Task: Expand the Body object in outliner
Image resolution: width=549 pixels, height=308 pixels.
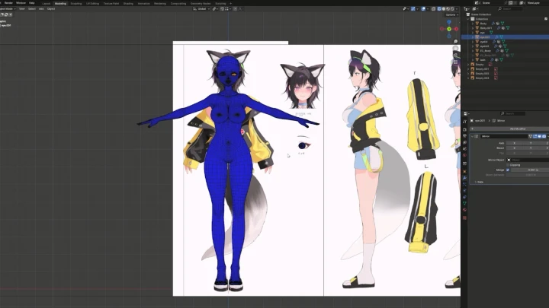Action: [x=473, y=24]
